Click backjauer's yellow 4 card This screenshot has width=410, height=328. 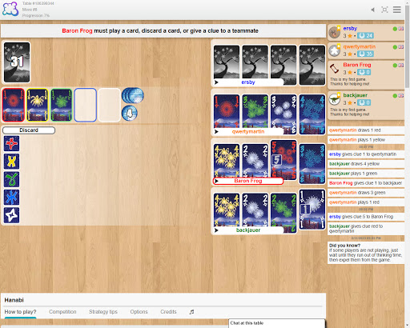coord(227,210)
